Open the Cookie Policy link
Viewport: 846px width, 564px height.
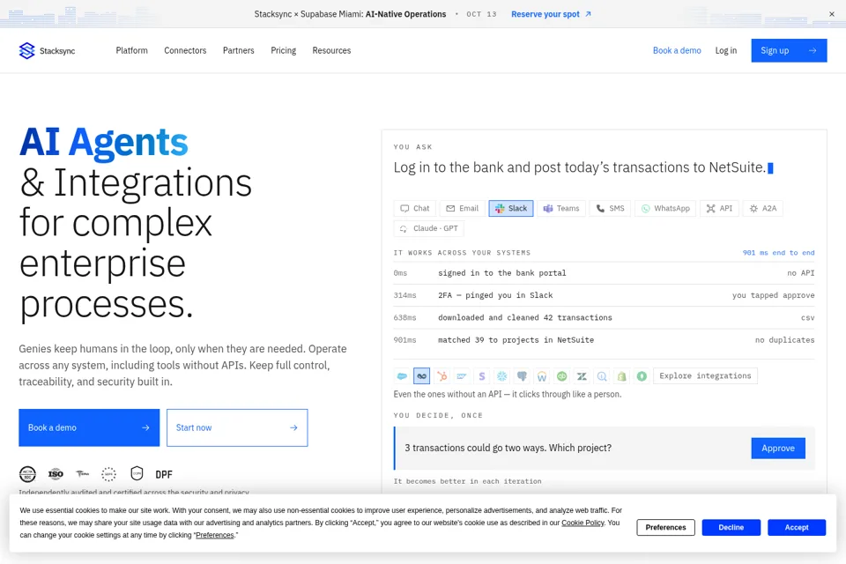(x=583, y=523)
